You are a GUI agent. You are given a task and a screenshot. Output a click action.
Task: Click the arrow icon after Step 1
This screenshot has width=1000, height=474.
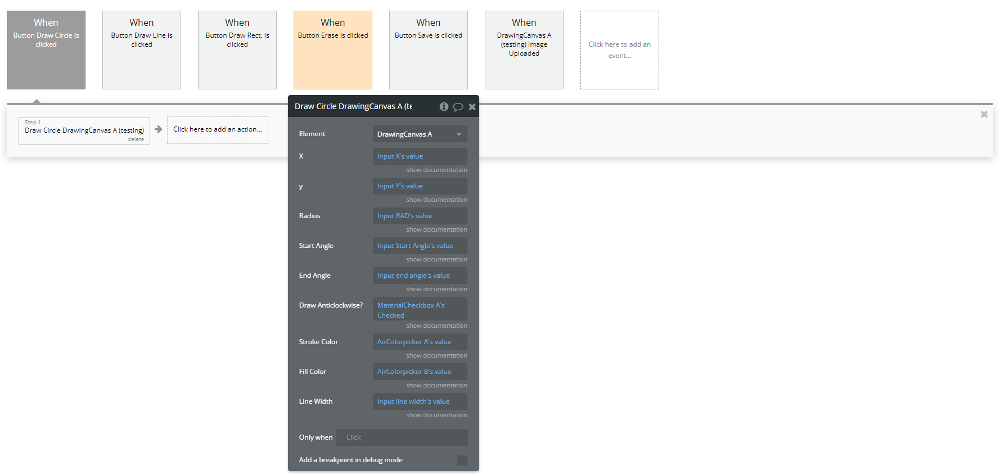[x=158, y=129]
